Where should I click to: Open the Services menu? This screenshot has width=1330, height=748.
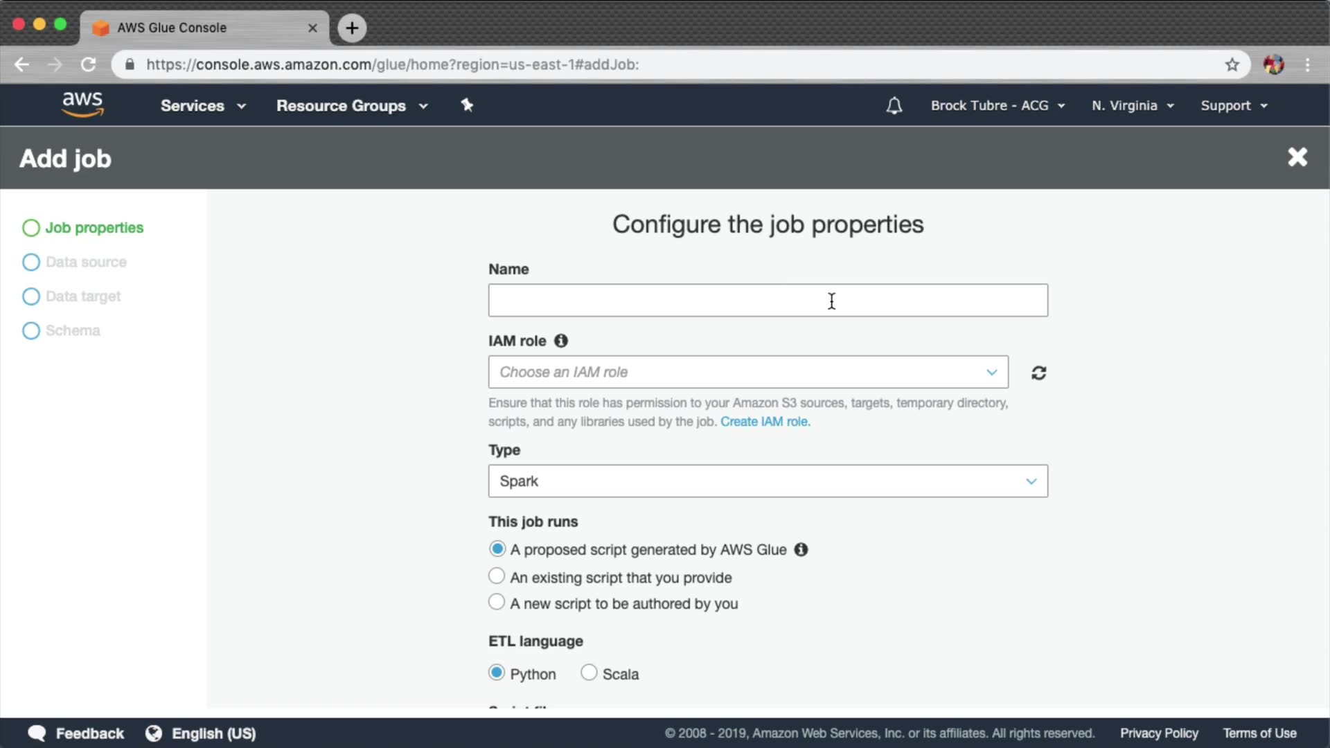point(203,106)
